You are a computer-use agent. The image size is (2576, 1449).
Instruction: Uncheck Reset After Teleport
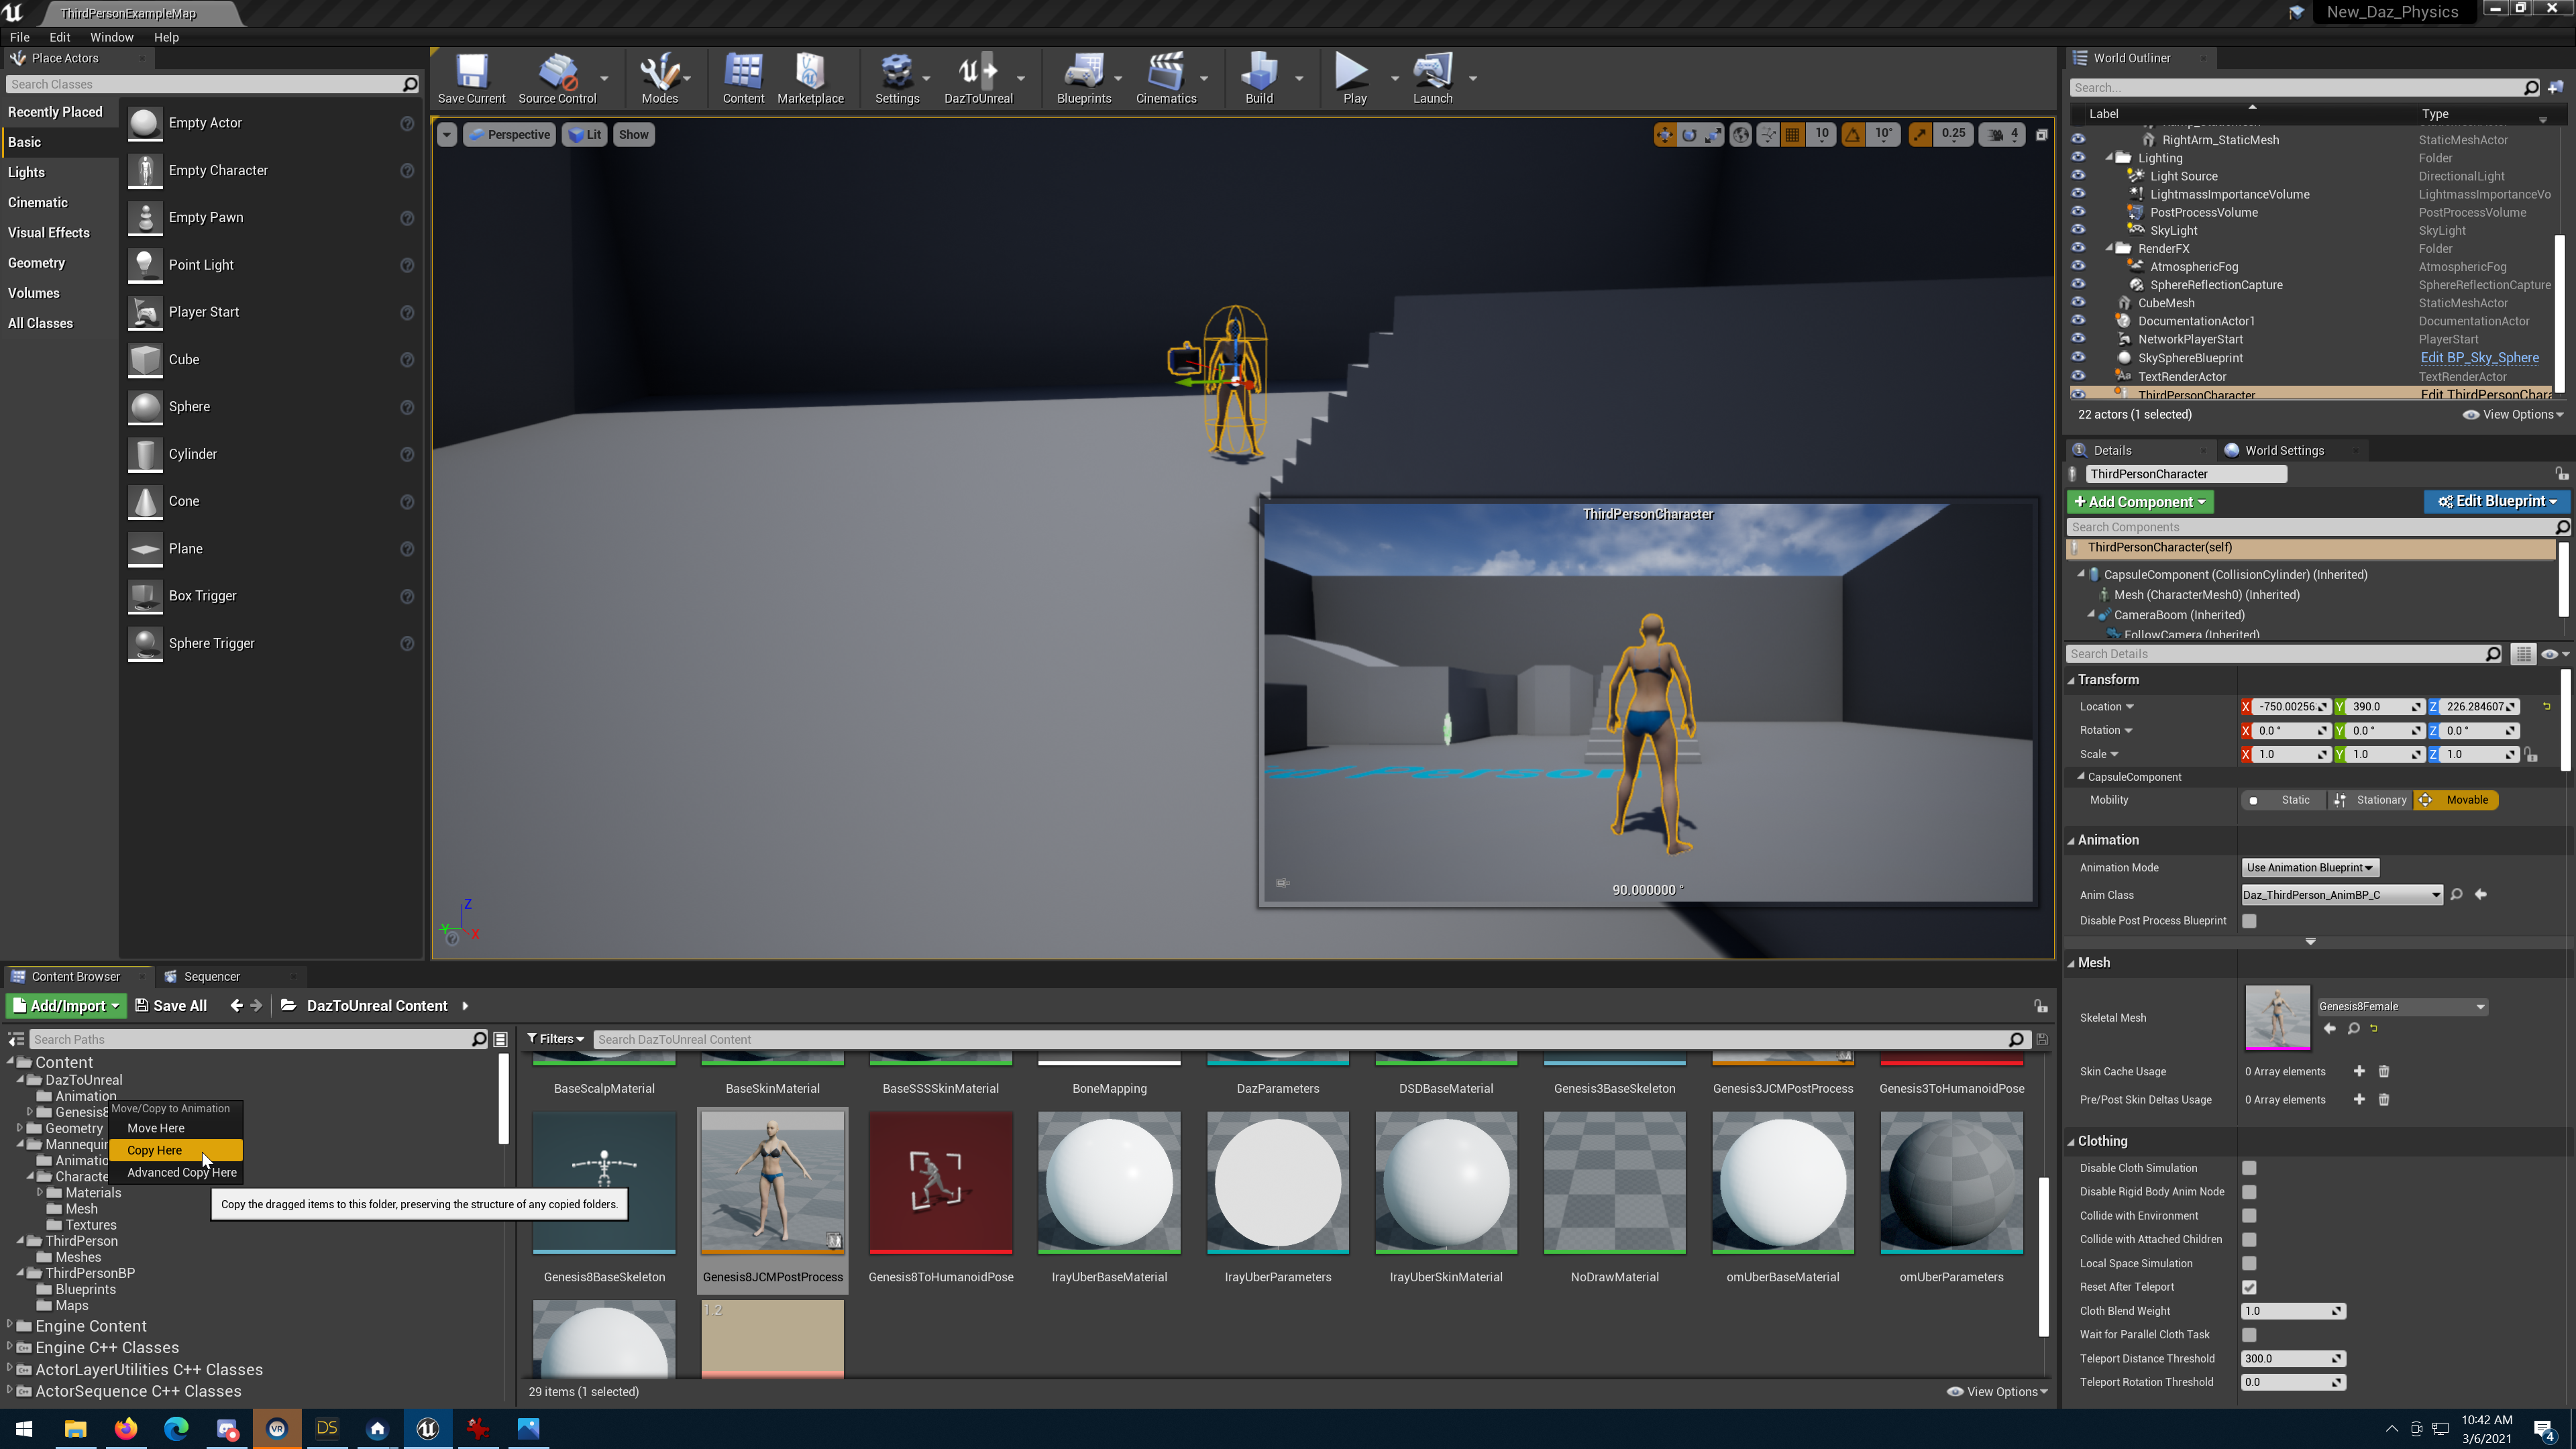2250,1287
